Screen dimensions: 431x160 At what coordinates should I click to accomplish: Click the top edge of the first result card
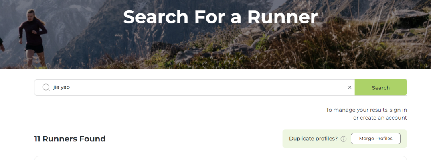219,157
